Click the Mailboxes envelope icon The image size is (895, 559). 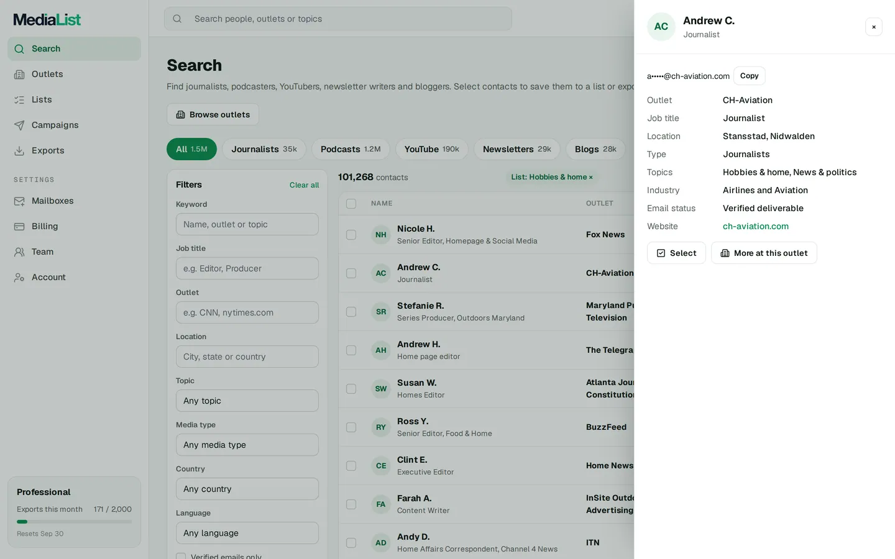tap(19, 201)
